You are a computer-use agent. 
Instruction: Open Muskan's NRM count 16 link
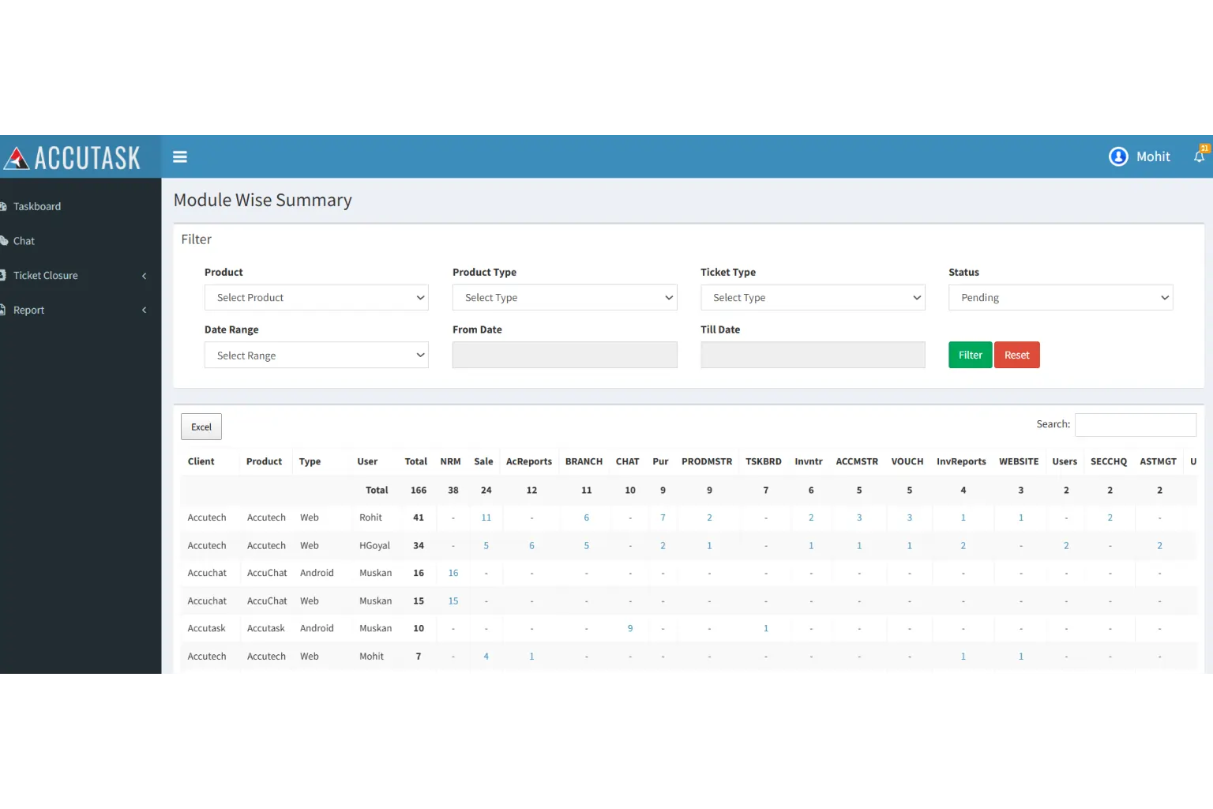pyautogui.click(x=453, y=573)
